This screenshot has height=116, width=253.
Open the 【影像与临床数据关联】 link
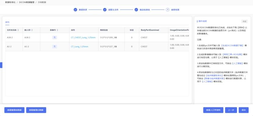214,78
